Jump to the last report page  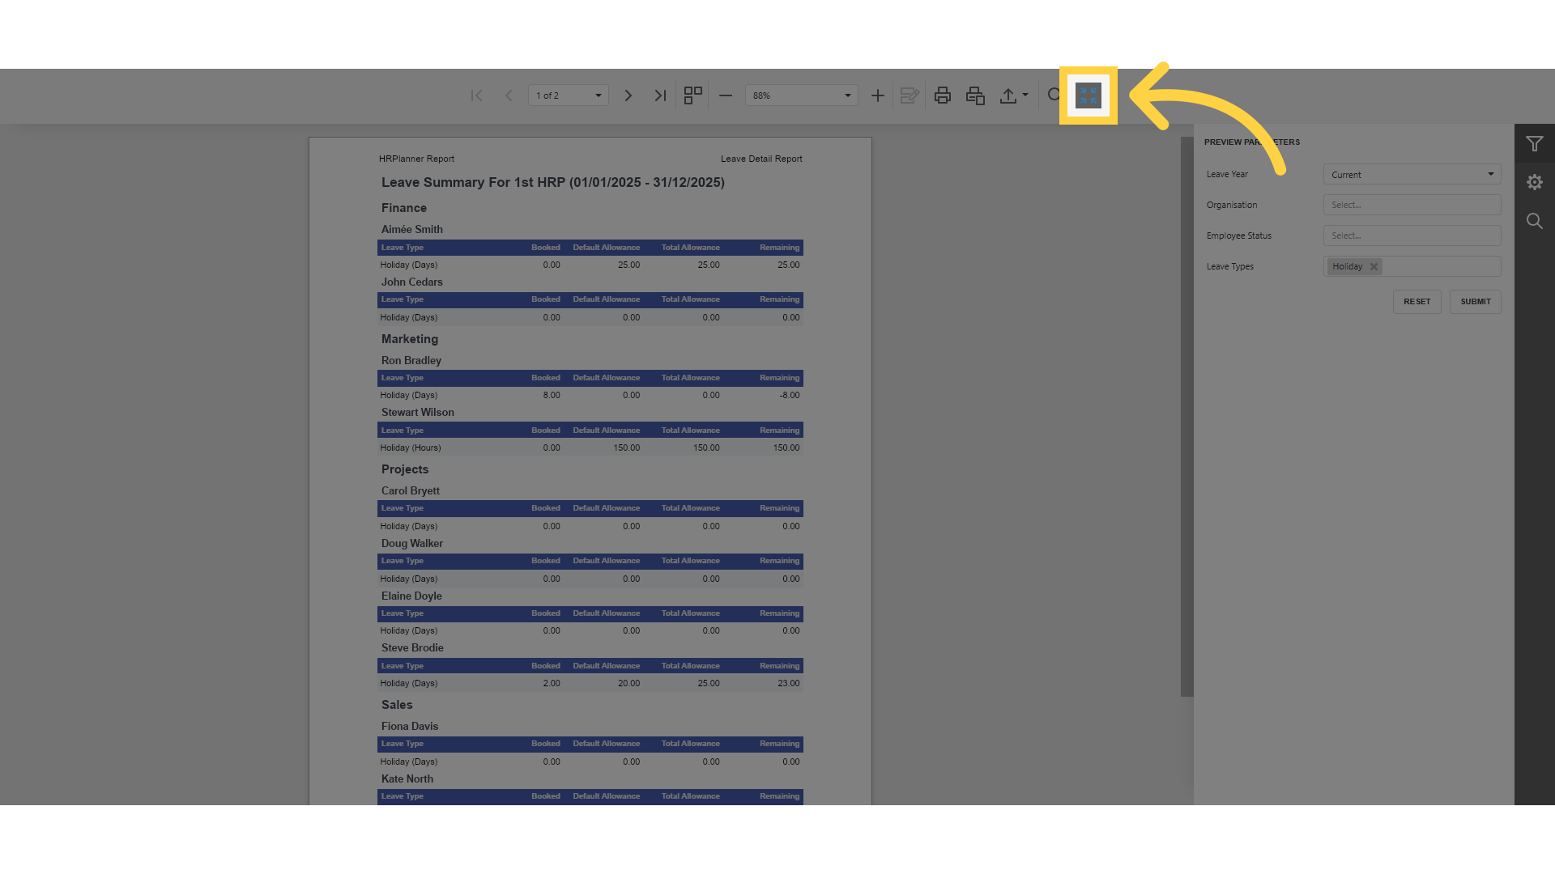pos(660,95)
